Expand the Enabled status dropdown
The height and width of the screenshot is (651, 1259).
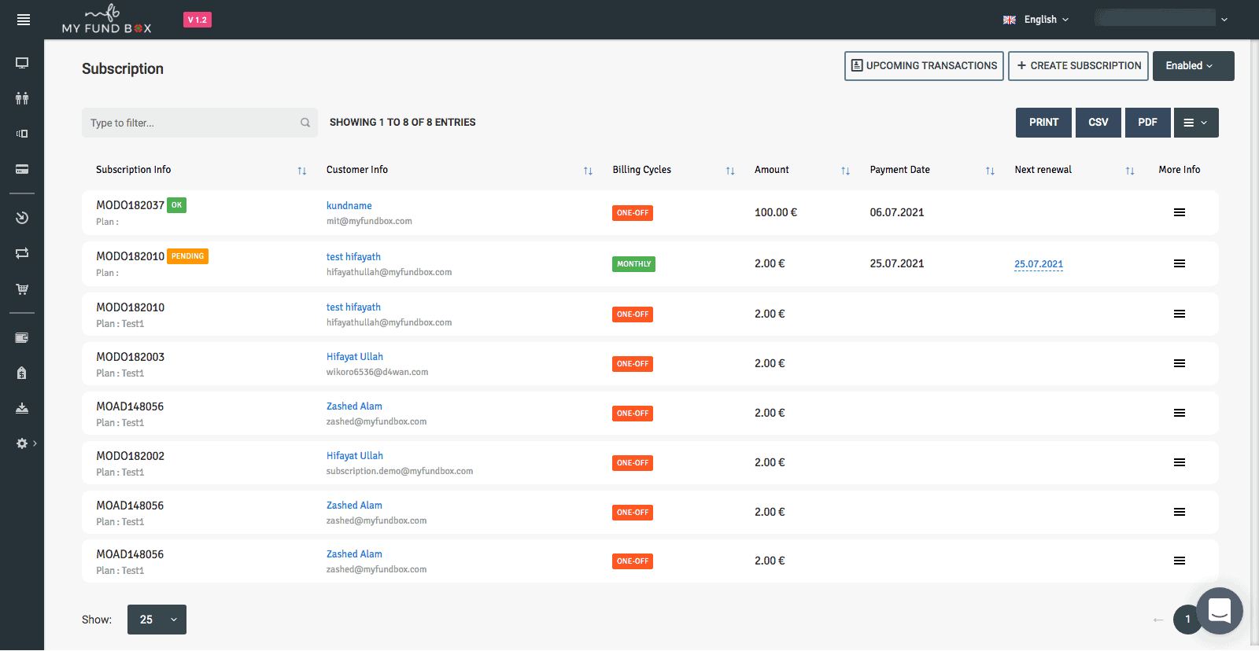[x=1193, y=66]
